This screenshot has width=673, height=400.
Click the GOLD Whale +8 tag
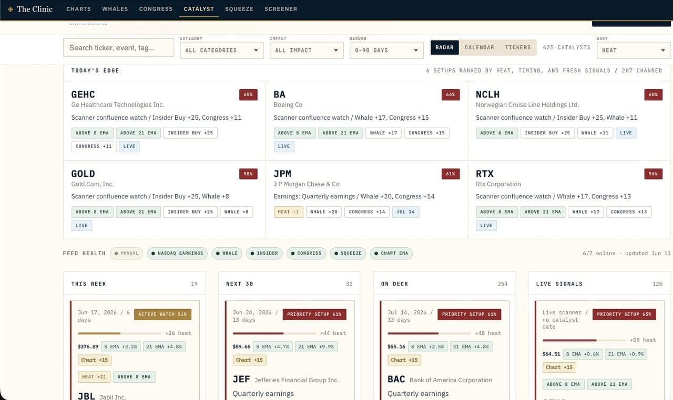236,212
